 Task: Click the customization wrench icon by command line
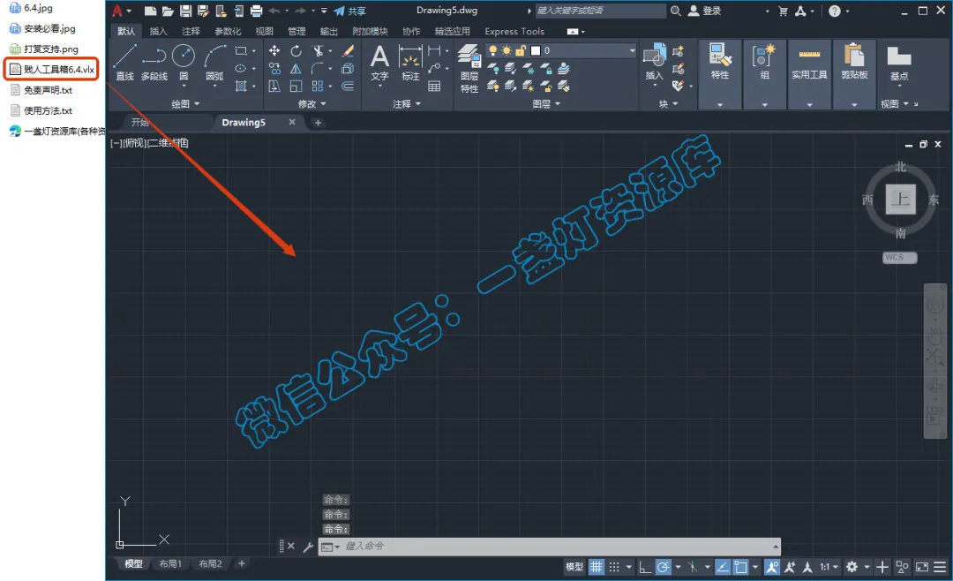[x=308, y=547]
